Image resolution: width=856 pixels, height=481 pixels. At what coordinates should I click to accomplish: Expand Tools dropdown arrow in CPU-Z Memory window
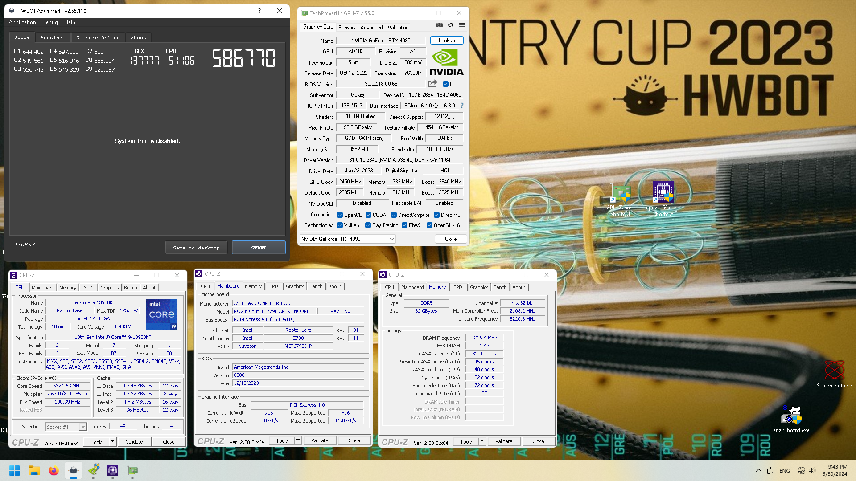tap(482, 441)
